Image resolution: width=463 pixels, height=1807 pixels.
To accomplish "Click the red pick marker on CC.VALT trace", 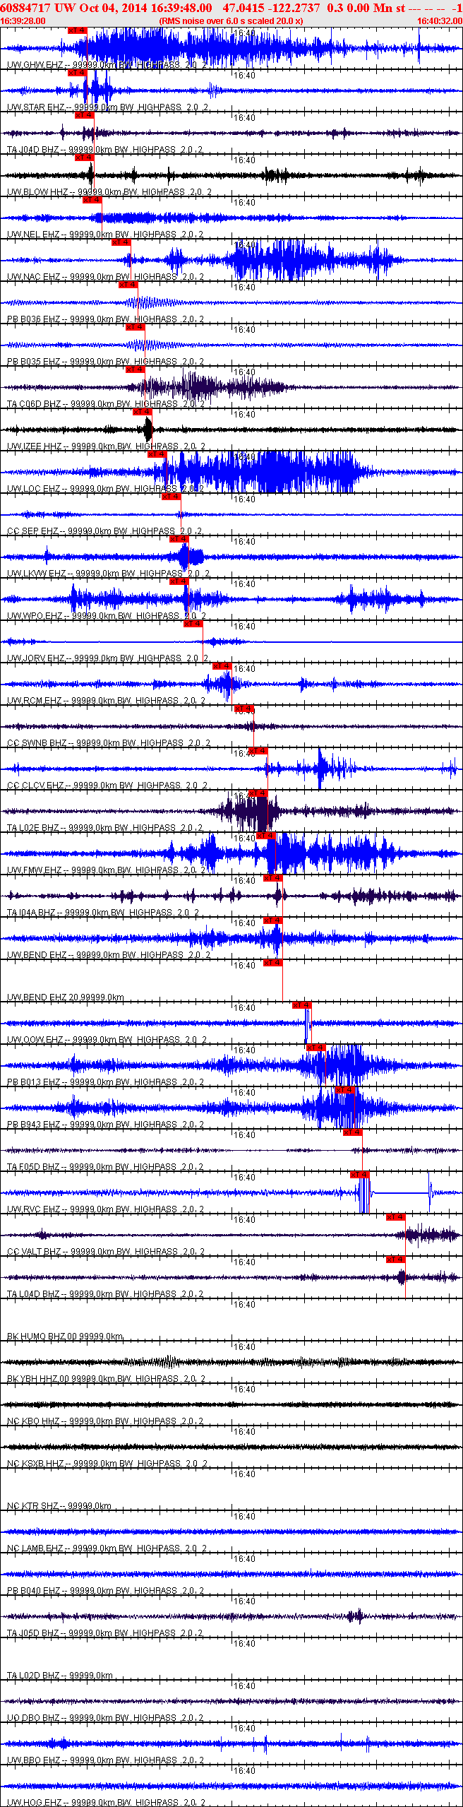I will (x=396, y=1217).
